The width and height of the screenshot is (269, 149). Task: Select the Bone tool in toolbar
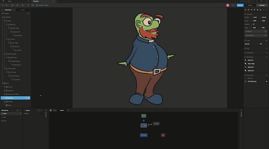[x=23, y=5]
